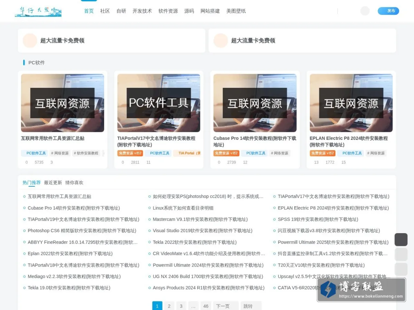Viewport: 414px width, 310px height.
Task: Click the dark floating sidebar button
Action: pyautogui.click(x=401, y=239)
